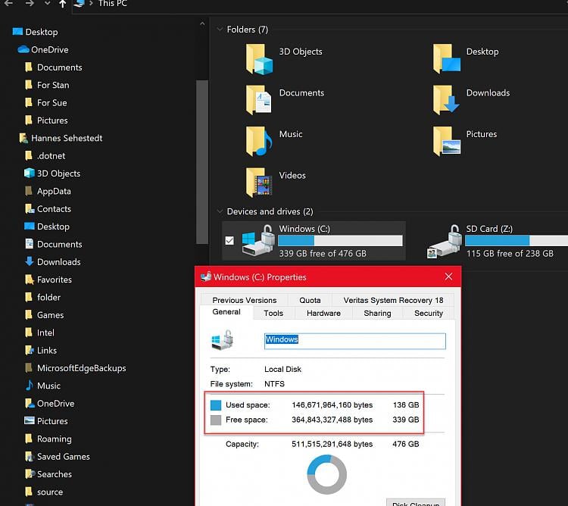This screenshot has width=568, height=506.
Task: Open the Veritas System Recovery 18 tab
Action: [x=393, y=300]
